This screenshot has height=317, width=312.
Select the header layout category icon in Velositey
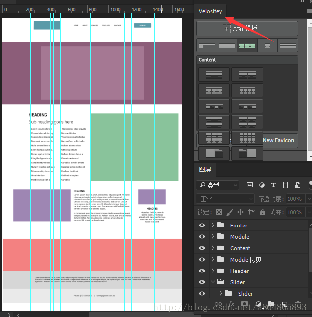(207, 45)
